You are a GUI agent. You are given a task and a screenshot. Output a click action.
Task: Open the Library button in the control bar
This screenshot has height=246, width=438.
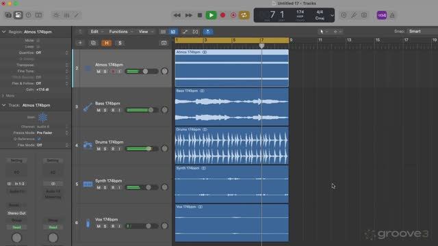[8, 15]
